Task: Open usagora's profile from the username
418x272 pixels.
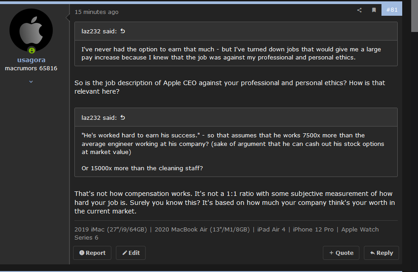Action: (31, 60)
